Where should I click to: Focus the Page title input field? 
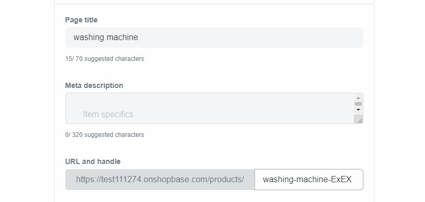pos(214,37)
